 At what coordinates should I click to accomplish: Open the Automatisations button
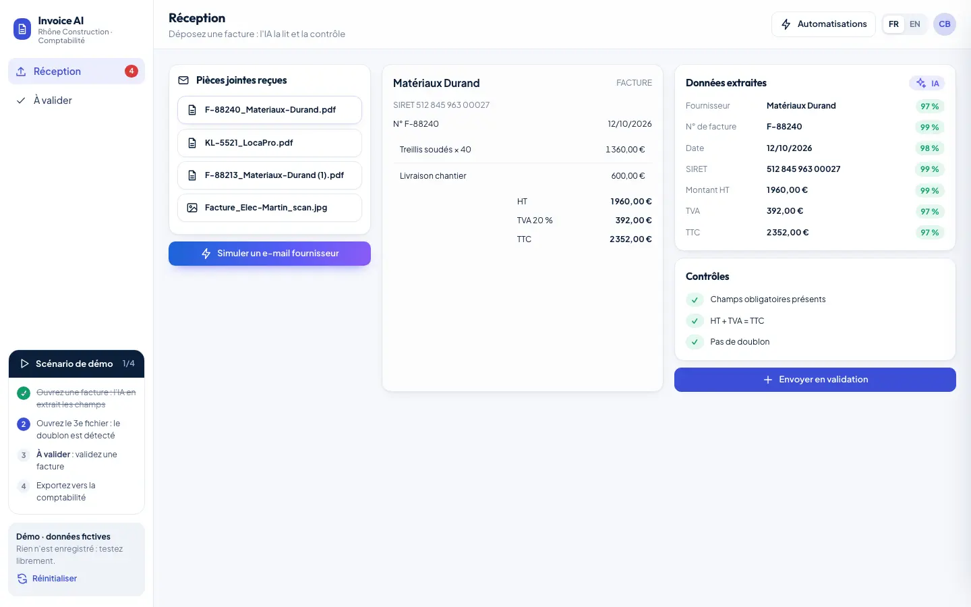tap(823, 24)
